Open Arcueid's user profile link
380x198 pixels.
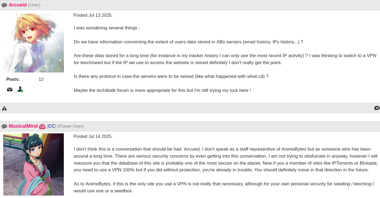point(18,5)
